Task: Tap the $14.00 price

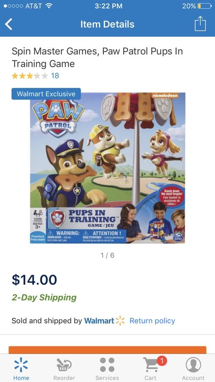Action: [34, 280]
